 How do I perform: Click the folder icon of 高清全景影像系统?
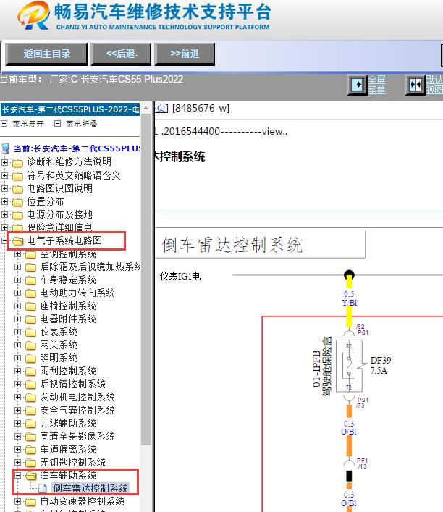[x=30, y=437]
